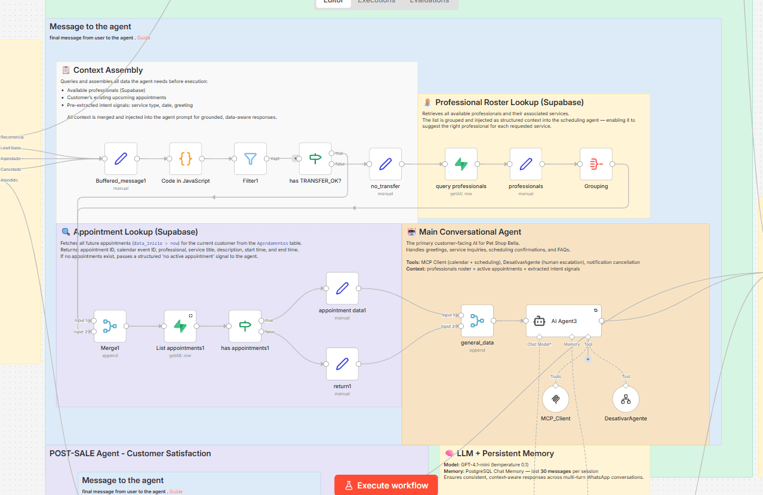Click the false output of has appointments1
The width and height of the screenshot is (763, 495).
pyautogui.click(x=261, y=331)
